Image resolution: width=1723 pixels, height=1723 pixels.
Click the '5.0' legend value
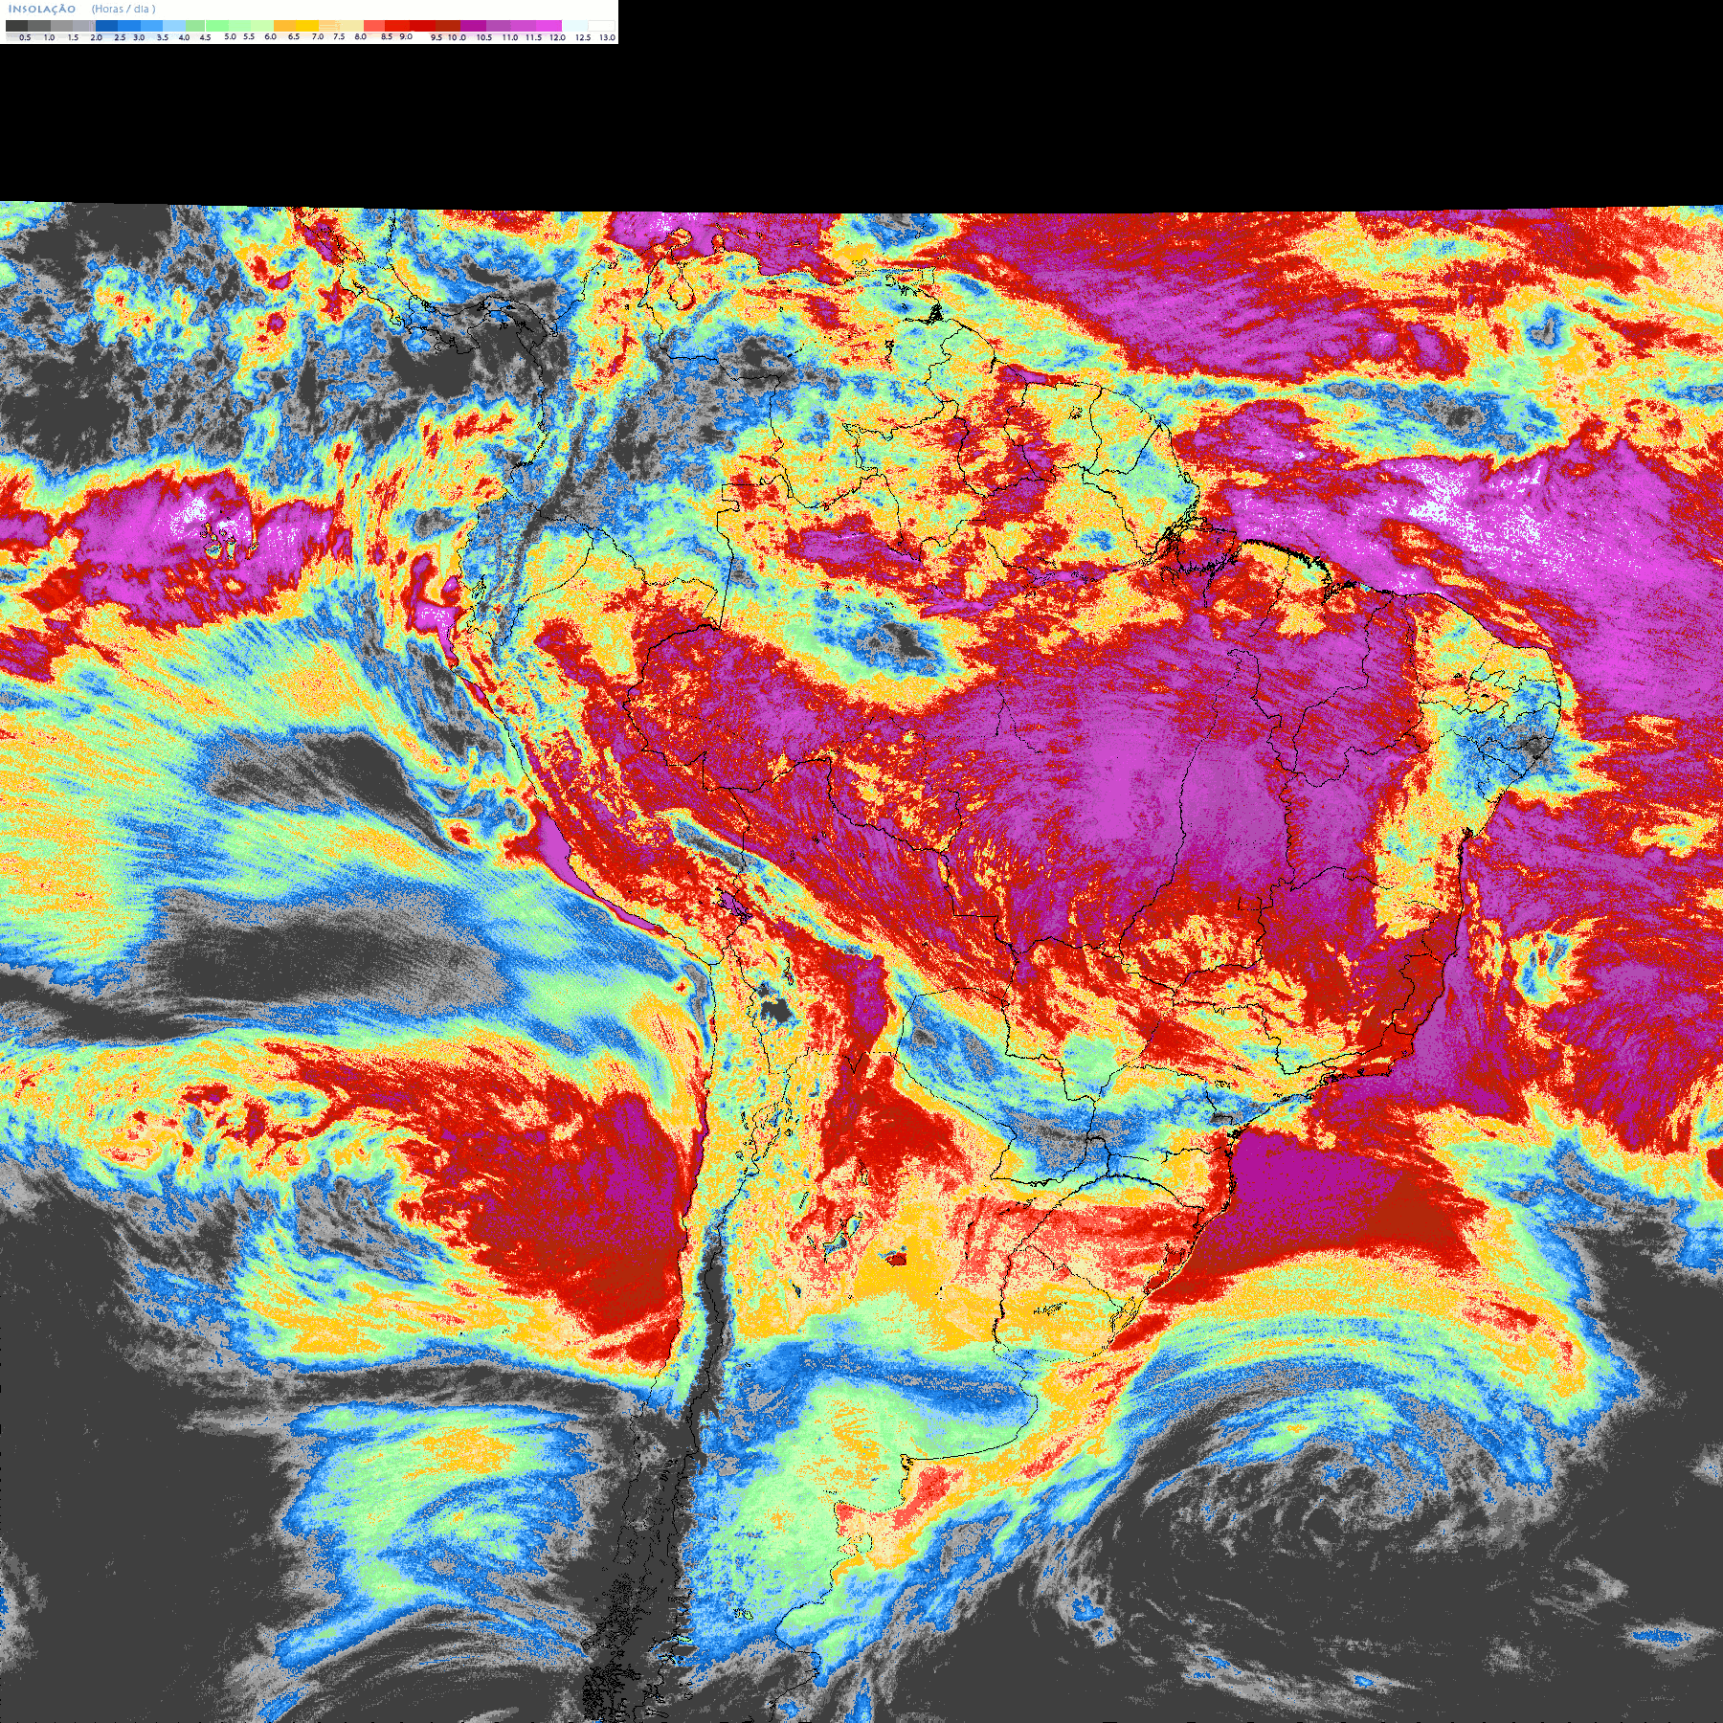230,36
